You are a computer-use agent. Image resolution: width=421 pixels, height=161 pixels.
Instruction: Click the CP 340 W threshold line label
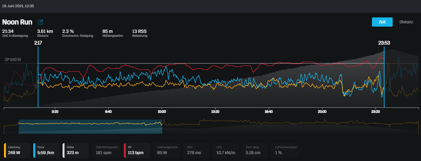pyautogui.click(x=13, y=60)
